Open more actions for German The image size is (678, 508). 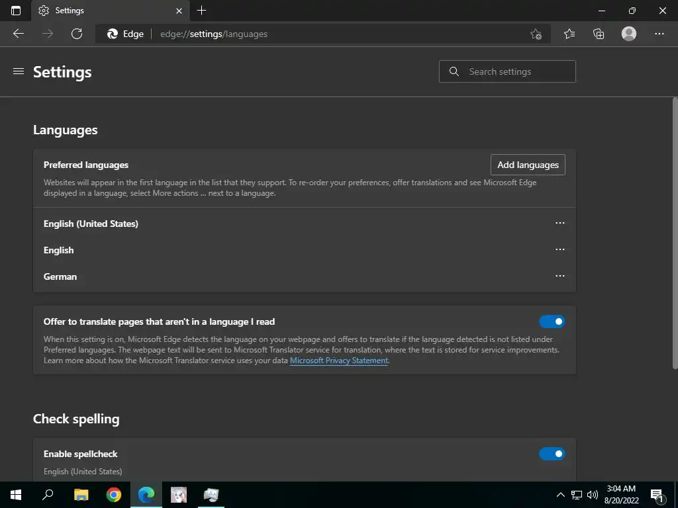[560, 276]
